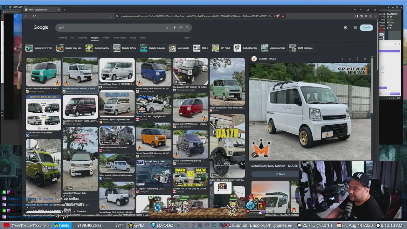This screenshot has height=229, width=407.
Task: Click the MUGEN TRUCKS source logo
Action: pos(254,59)
